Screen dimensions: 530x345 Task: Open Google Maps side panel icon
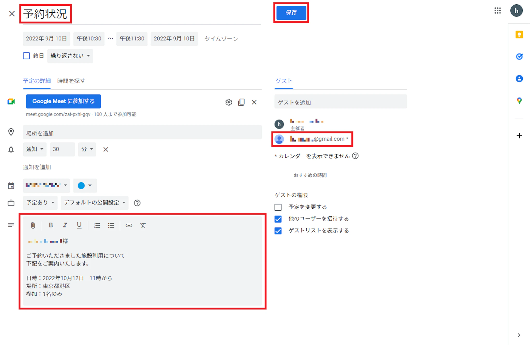coord(519,101)
